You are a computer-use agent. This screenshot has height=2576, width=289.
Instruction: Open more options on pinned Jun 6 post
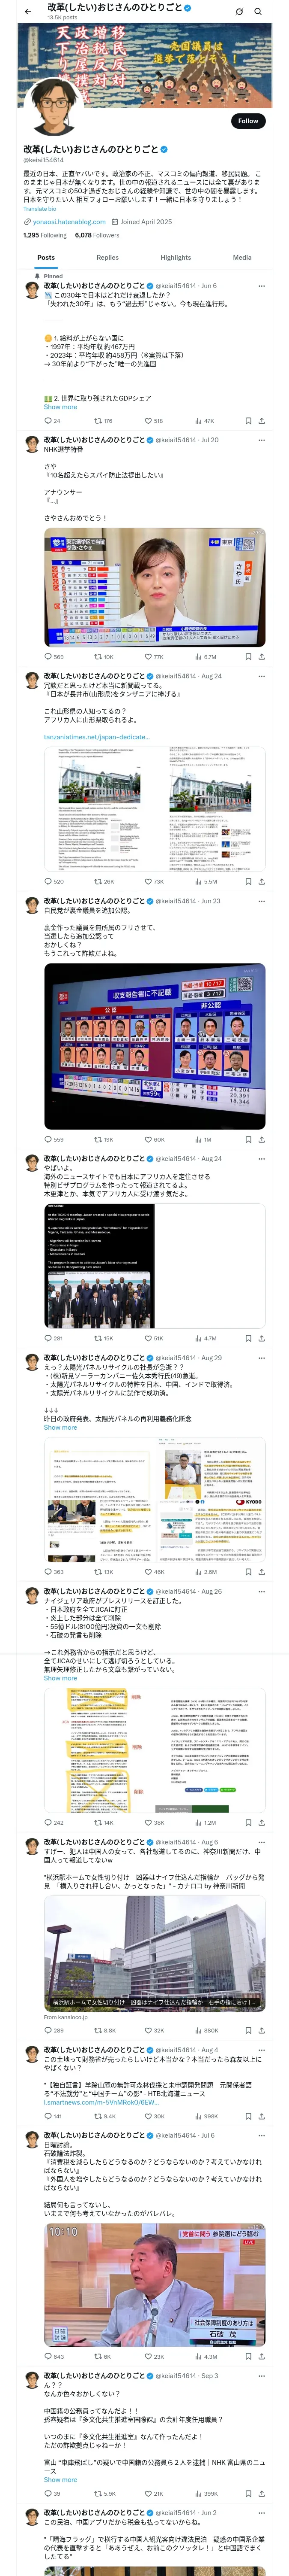(x=261, y=286)
